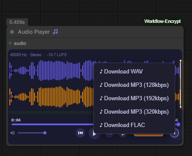Click the L channel label
This screenshot has width=192, height=156.
[x=12, y=70]
